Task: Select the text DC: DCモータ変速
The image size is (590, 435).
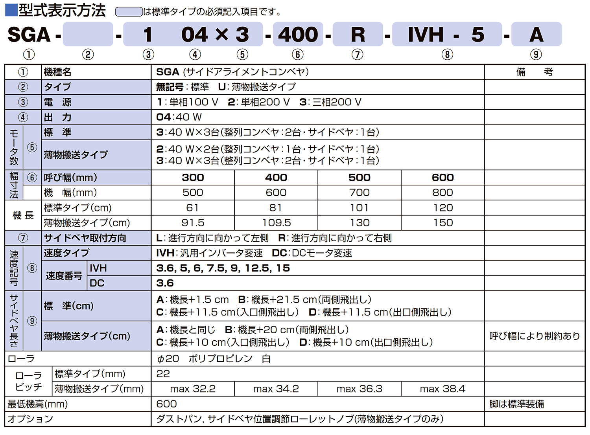Action: pyautogui.click(x=312, y=253)
